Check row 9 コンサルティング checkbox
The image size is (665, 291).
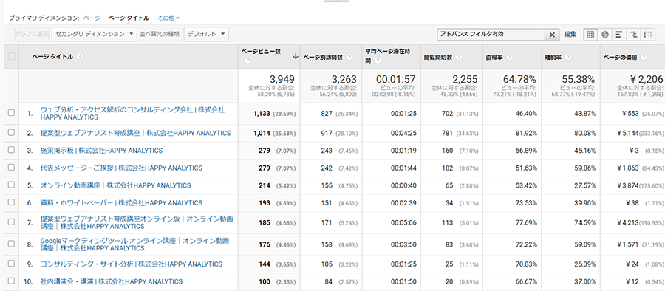(11, 264)
